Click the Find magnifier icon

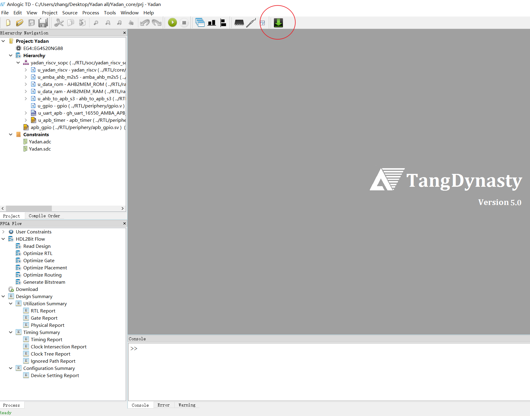(96, 23)
